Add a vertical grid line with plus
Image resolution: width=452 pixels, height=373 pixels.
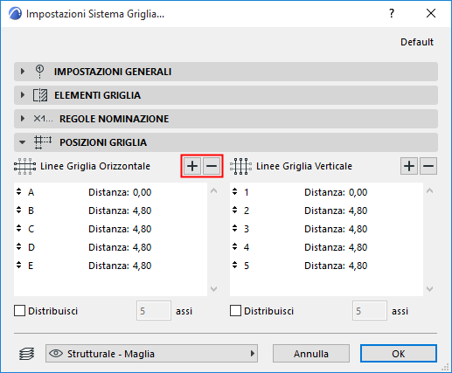point(409,166)
